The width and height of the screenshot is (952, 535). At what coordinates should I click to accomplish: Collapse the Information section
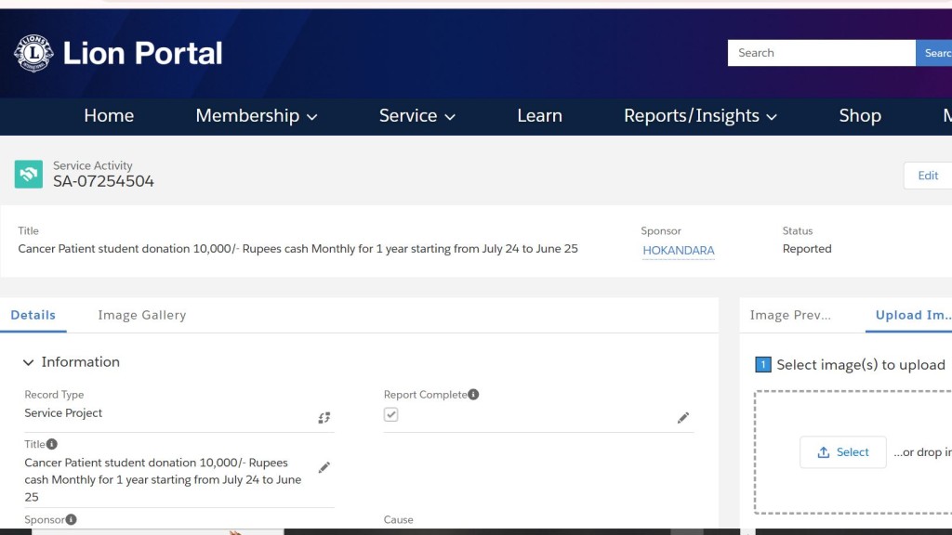click(29, 362)
